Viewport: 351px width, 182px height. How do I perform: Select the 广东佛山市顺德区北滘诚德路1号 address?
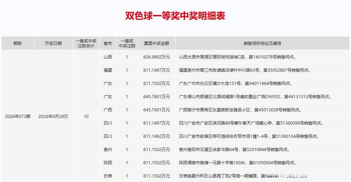click(255, 96)
